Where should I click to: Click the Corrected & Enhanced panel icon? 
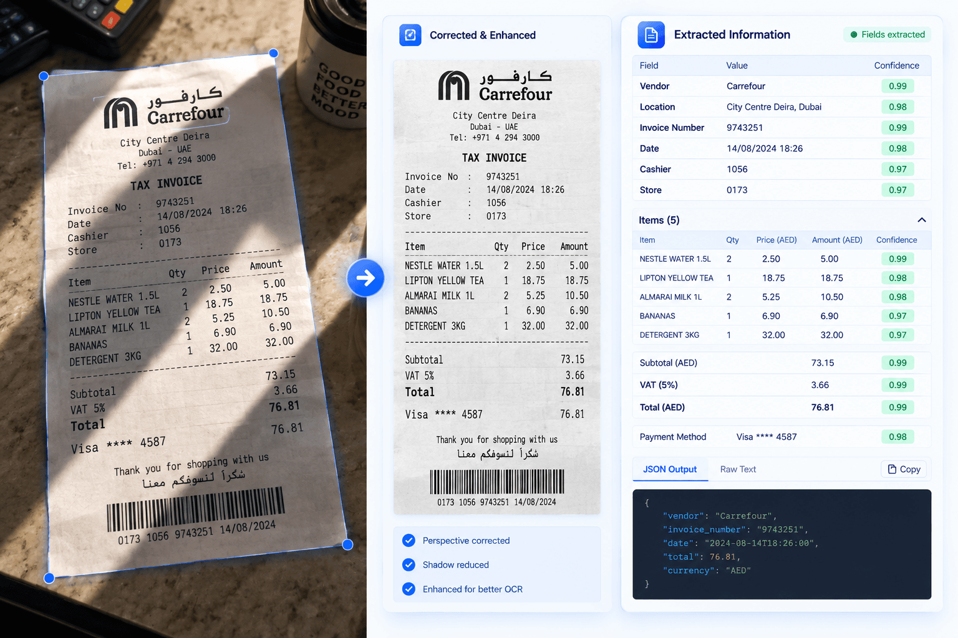pyautogui.click(x=410, y=35)
